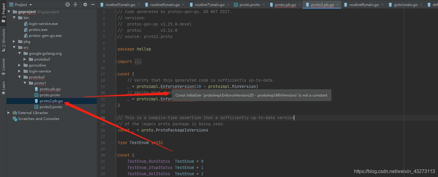Select proto2.pb.go in project tree
Image resolution: width=438 pixels, height=177 pixels.
(x=51, y=101)
